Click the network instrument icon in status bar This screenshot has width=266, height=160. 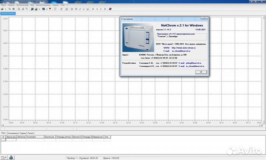(x=11, y=157)
